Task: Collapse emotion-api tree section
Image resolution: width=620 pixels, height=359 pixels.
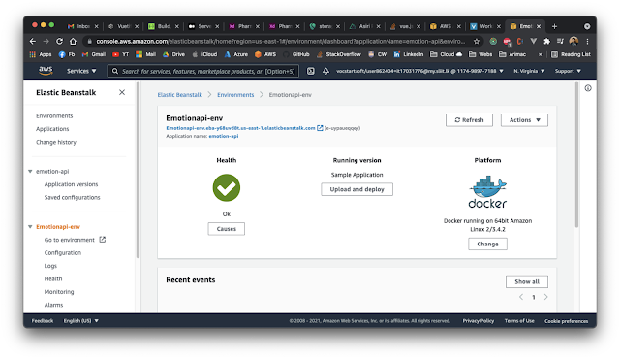Action: pyautogui.click(x=30, y=172)
